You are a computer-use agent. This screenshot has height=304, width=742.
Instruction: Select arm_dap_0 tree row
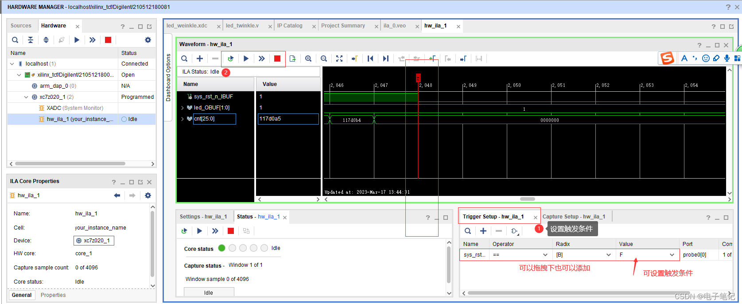point(58,86)
